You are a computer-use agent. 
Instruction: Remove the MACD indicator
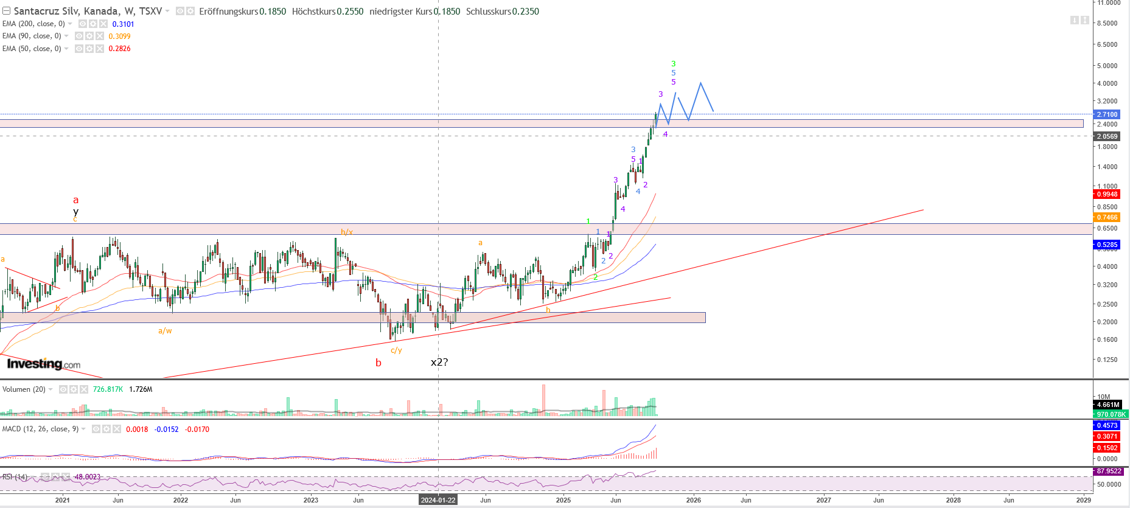coord(116,430)
